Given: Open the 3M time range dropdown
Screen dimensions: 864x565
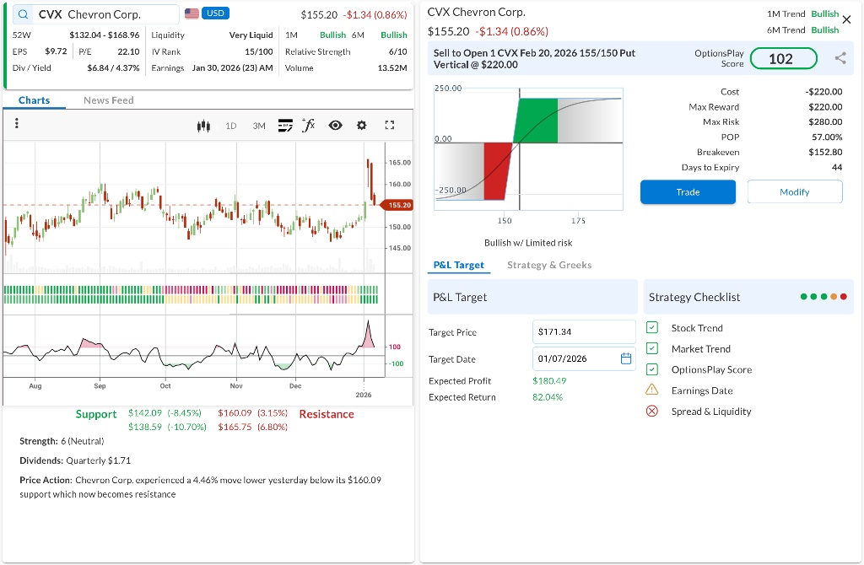Looking at the screenshot, I should [x=258, y=126].
